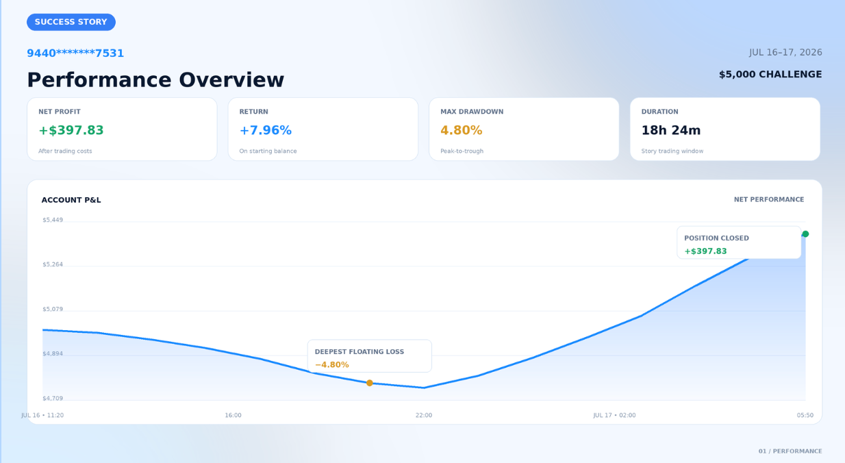Click the DEEPEST FLOATING LOSS tooltip title
Image resolution: width=845 pixels, height=463 pixels.
point(360,352)
